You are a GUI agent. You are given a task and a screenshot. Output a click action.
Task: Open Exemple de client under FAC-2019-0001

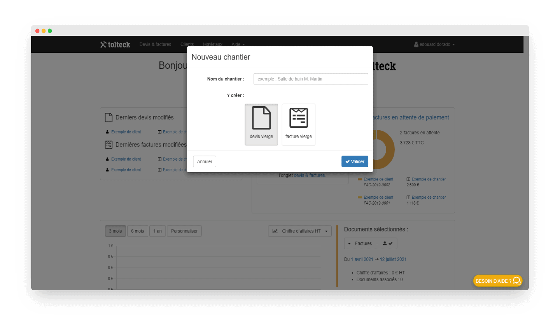coord(378,197)
